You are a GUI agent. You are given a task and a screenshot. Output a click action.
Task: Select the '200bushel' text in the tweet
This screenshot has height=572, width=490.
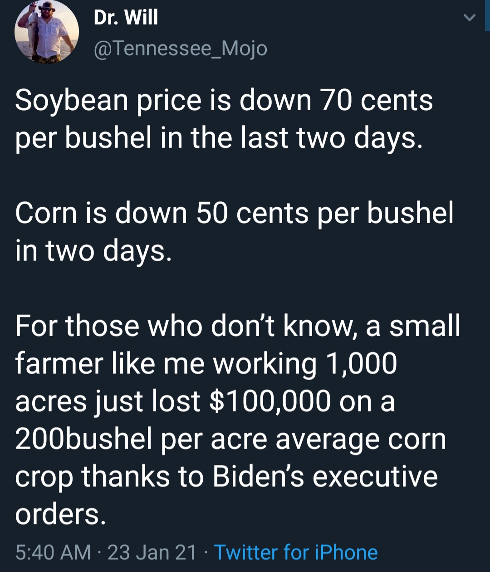coord(83,439)
